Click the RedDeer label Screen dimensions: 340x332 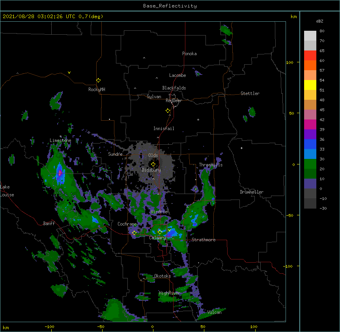pos(174,101)
